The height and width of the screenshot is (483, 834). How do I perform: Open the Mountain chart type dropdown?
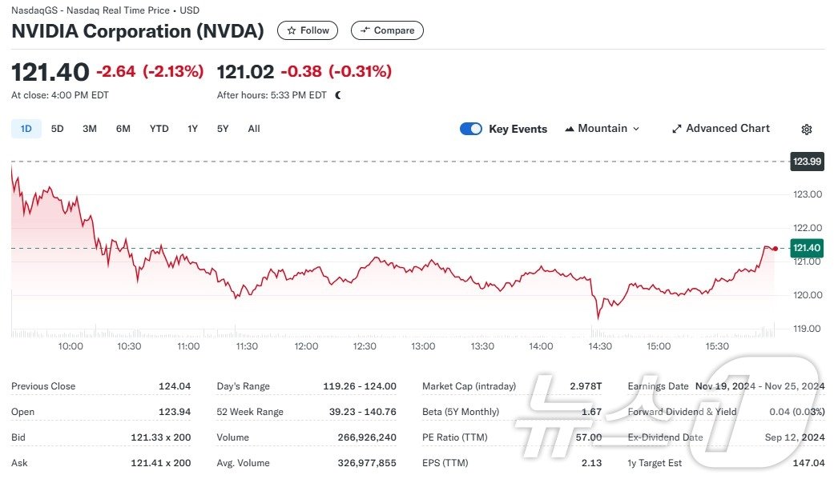point(602,129)
